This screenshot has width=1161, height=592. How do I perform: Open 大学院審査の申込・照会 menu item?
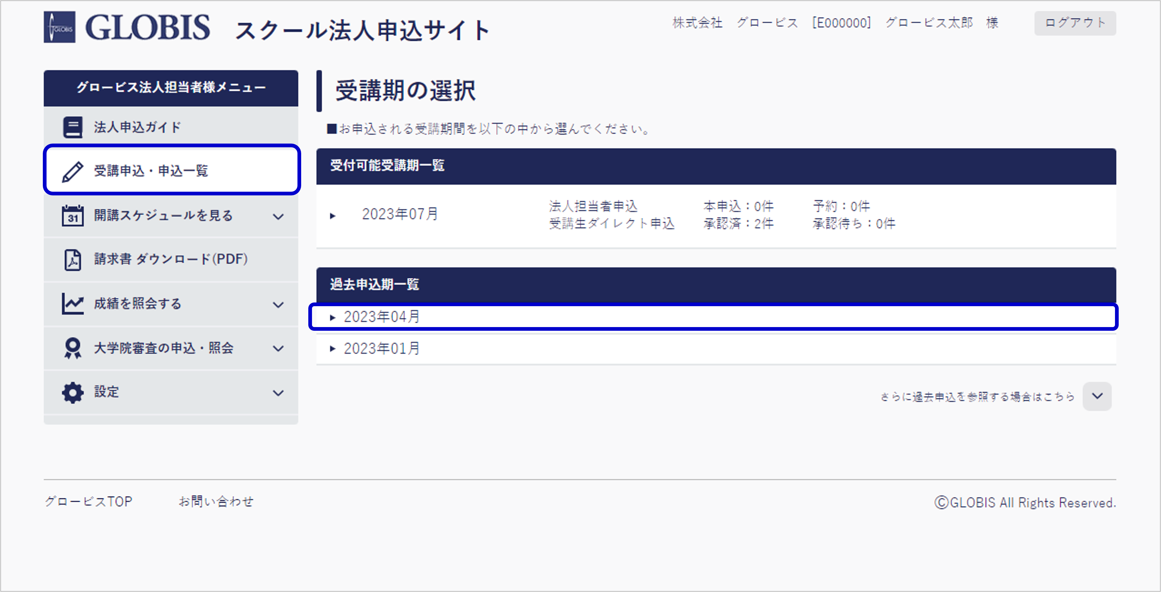click(171, 348)
